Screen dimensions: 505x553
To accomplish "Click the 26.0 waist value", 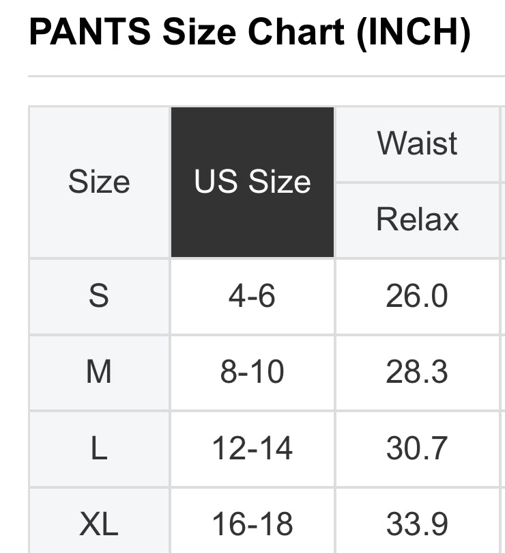I will (418, 297).
